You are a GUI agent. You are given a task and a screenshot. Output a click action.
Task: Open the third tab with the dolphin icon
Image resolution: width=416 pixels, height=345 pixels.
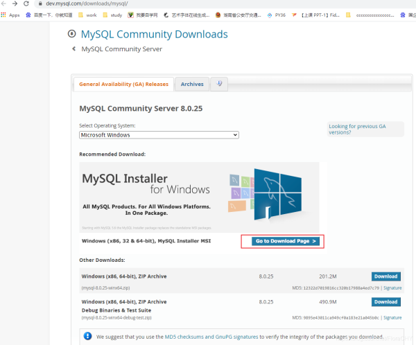pos(219,84)
